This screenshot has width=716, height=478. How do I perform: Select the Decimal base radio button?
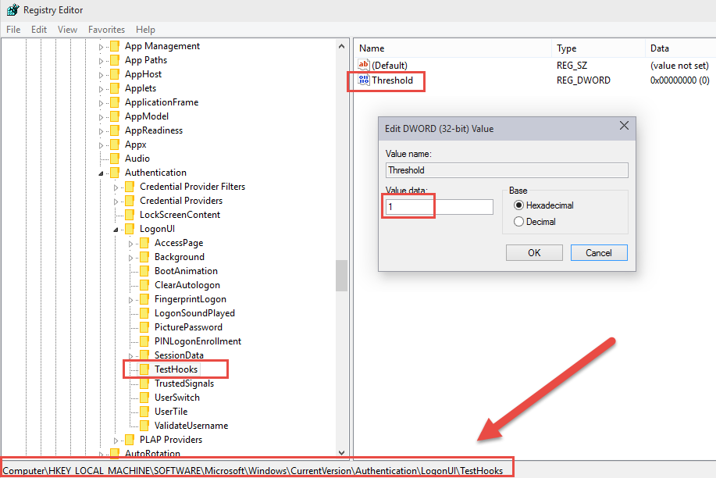click(x=518, y=222)
